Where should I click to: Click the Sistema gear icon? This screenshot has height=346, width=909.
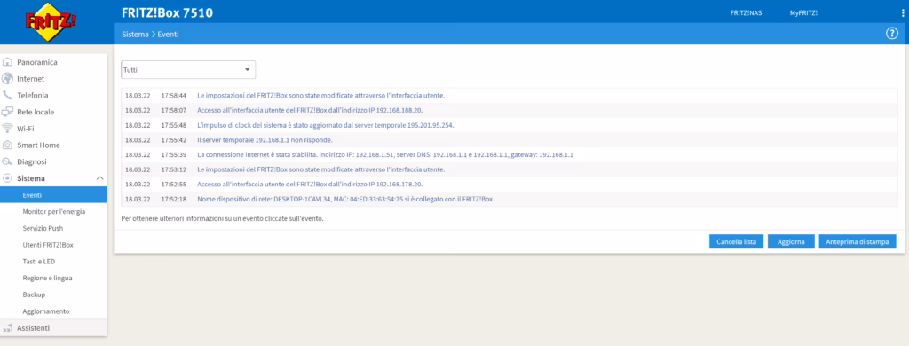click(7, 178)
